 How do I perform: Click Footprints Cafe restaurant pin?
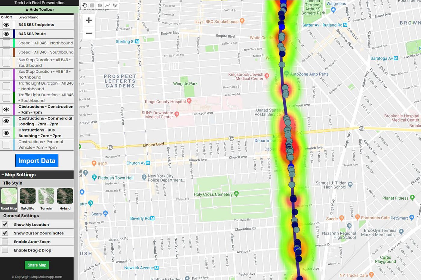(357, 217)
